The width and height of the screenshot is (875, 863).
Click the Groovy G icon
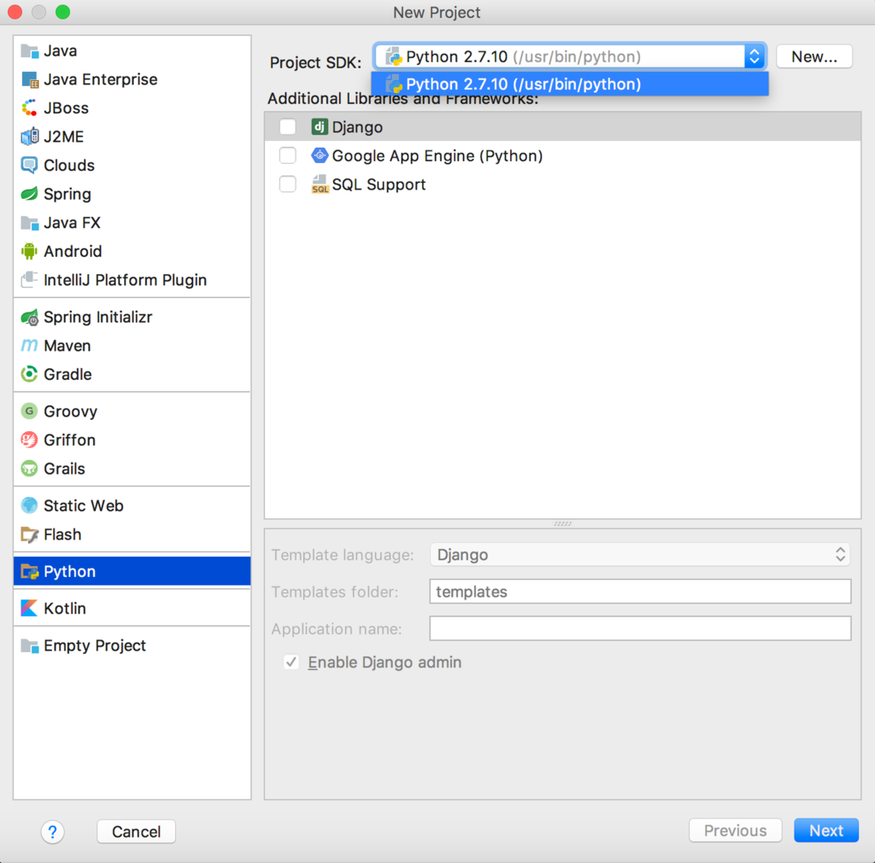tap(30, 411)
